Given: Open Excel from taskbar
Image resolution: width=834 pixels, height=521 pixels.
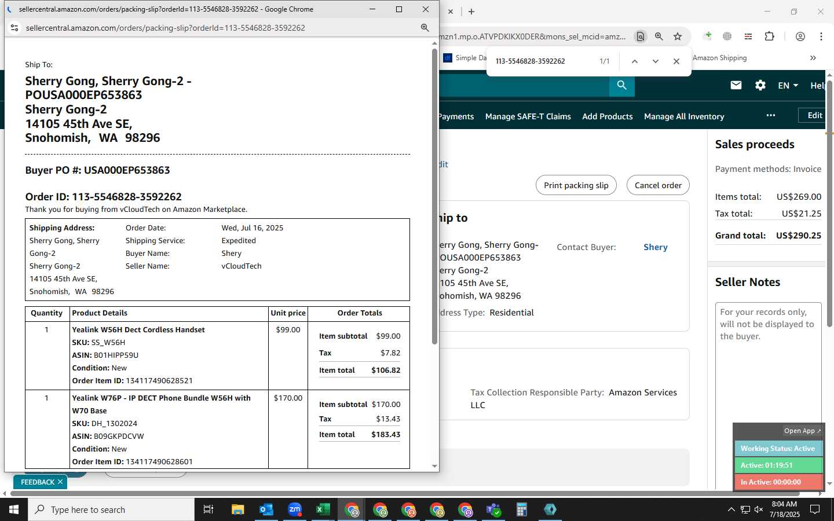Looking at the screenshot, I should tap(323, 509).
